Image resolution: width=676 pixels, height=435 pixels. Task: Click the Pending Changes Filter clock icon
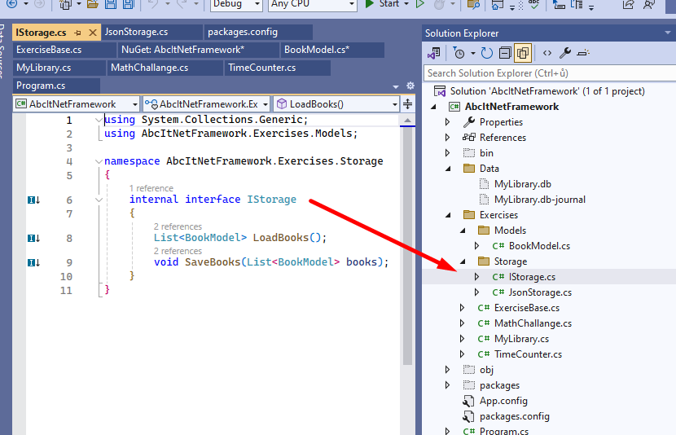point(459,53)
